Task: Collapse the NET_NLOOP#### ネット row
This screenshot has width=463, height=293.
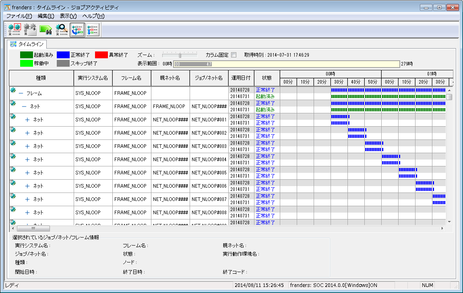Action: (24, 107)
